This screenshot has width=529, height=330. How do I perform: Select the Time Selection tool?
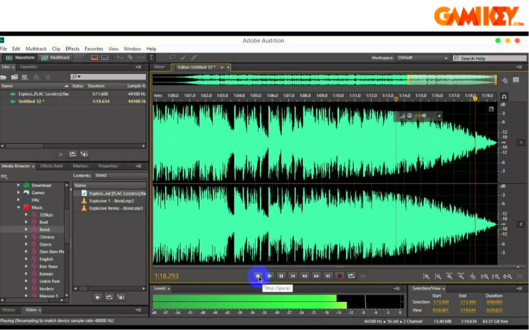pos(151,57)
